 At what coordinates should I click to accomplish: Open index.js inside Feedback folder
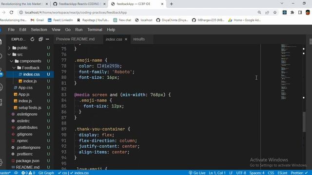[x=30, y=81]
